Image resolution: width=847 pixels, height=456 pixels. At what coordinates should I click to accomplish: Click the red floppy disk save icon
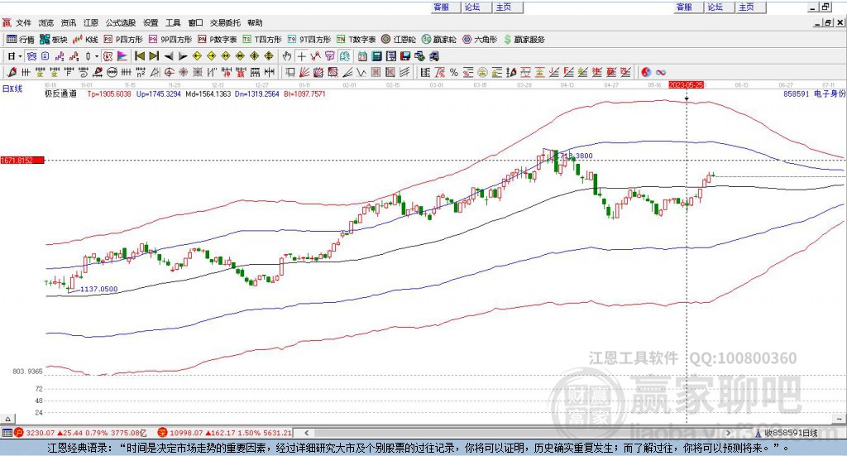coord(405,56)
